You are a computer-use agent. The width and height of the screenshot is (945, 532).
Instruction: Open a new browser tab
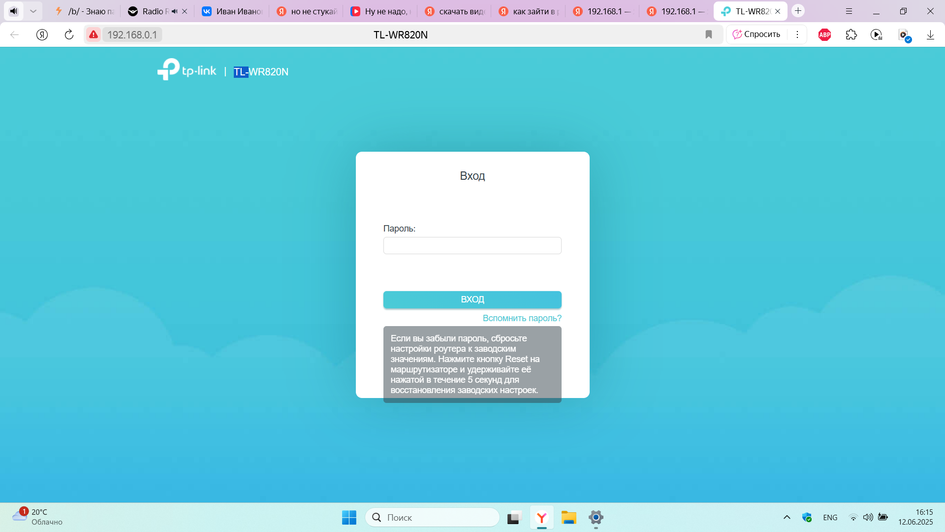tap(798, 11)
